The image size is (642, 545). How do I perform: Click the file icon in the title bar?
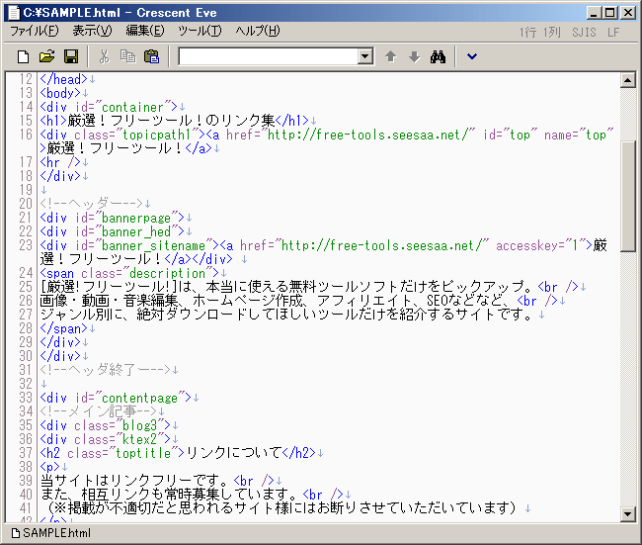14,13
